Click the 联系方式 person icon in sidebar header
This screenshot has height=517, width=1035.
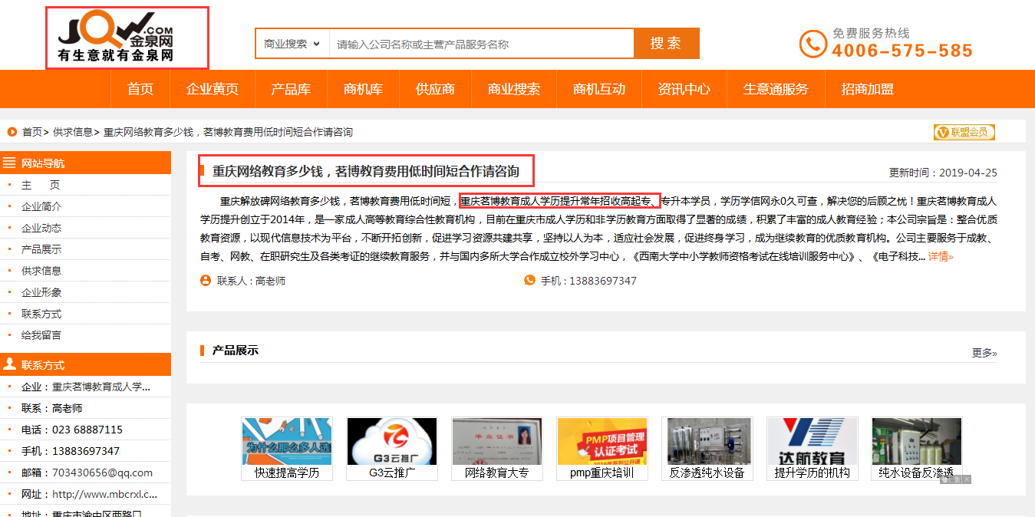coord(10,364)
